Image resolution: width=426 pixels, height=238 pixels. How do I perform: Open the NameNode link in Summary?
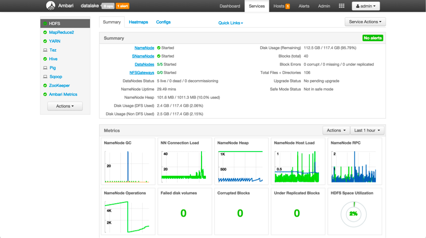144,48
